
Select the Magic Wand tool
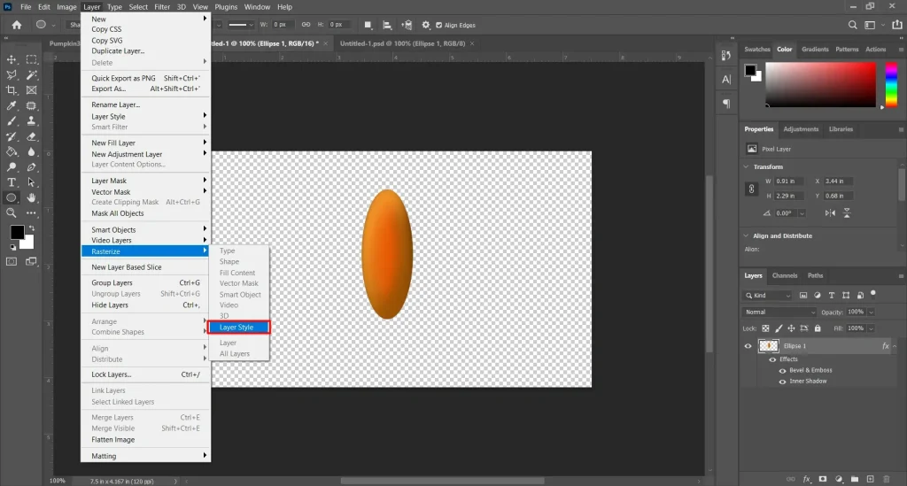[x=32, y=74]
